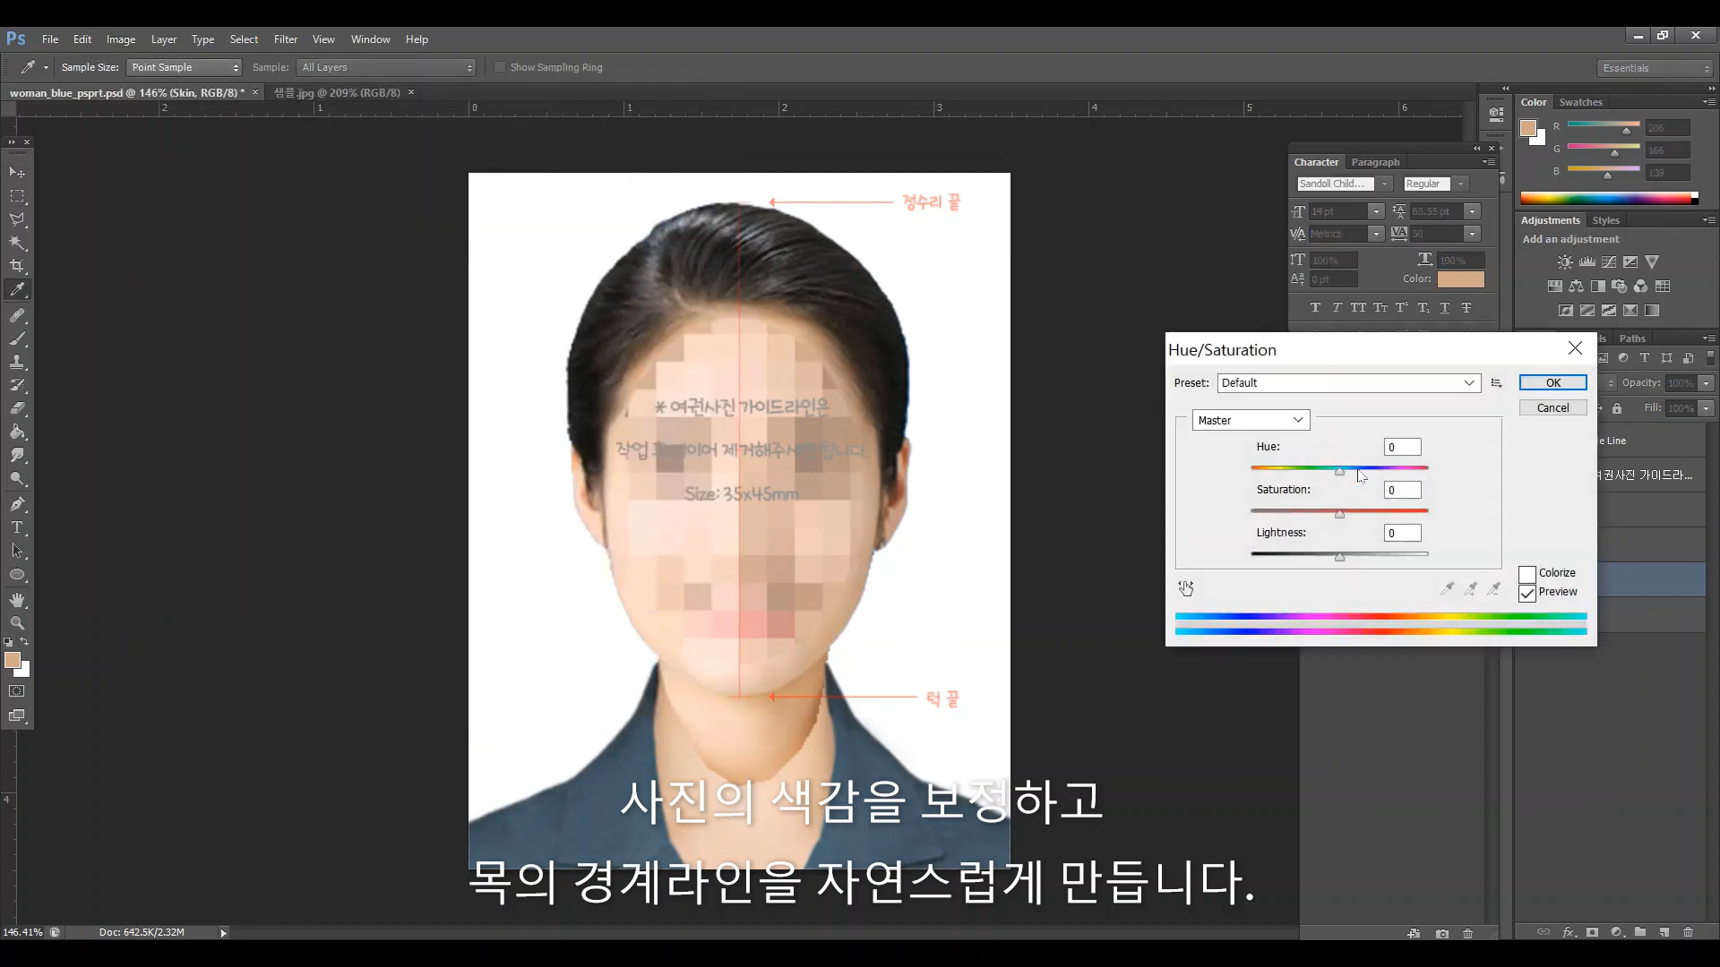Click the Hue value input field
Image resolution: width=1720 pixels, height=967 pixels.
pos(1402,447)
